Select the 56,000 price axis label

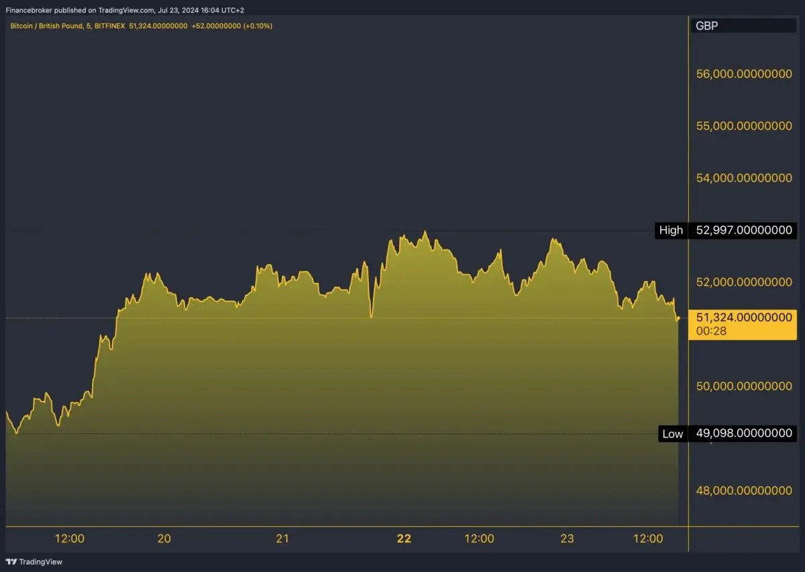[744, 74]
